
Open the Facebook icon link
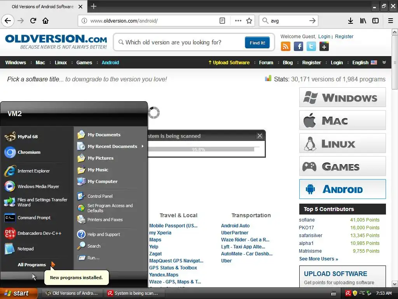[x=298, y=47]
